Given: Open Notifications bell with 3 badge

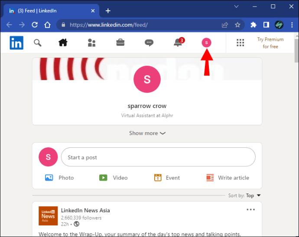Looking at the screenshot, I should coord(179,42).
